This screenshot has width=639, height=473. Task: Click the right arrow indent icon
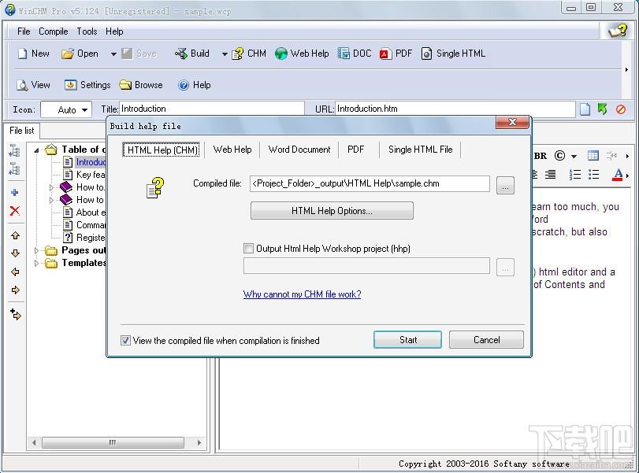(x=16, y=290)
